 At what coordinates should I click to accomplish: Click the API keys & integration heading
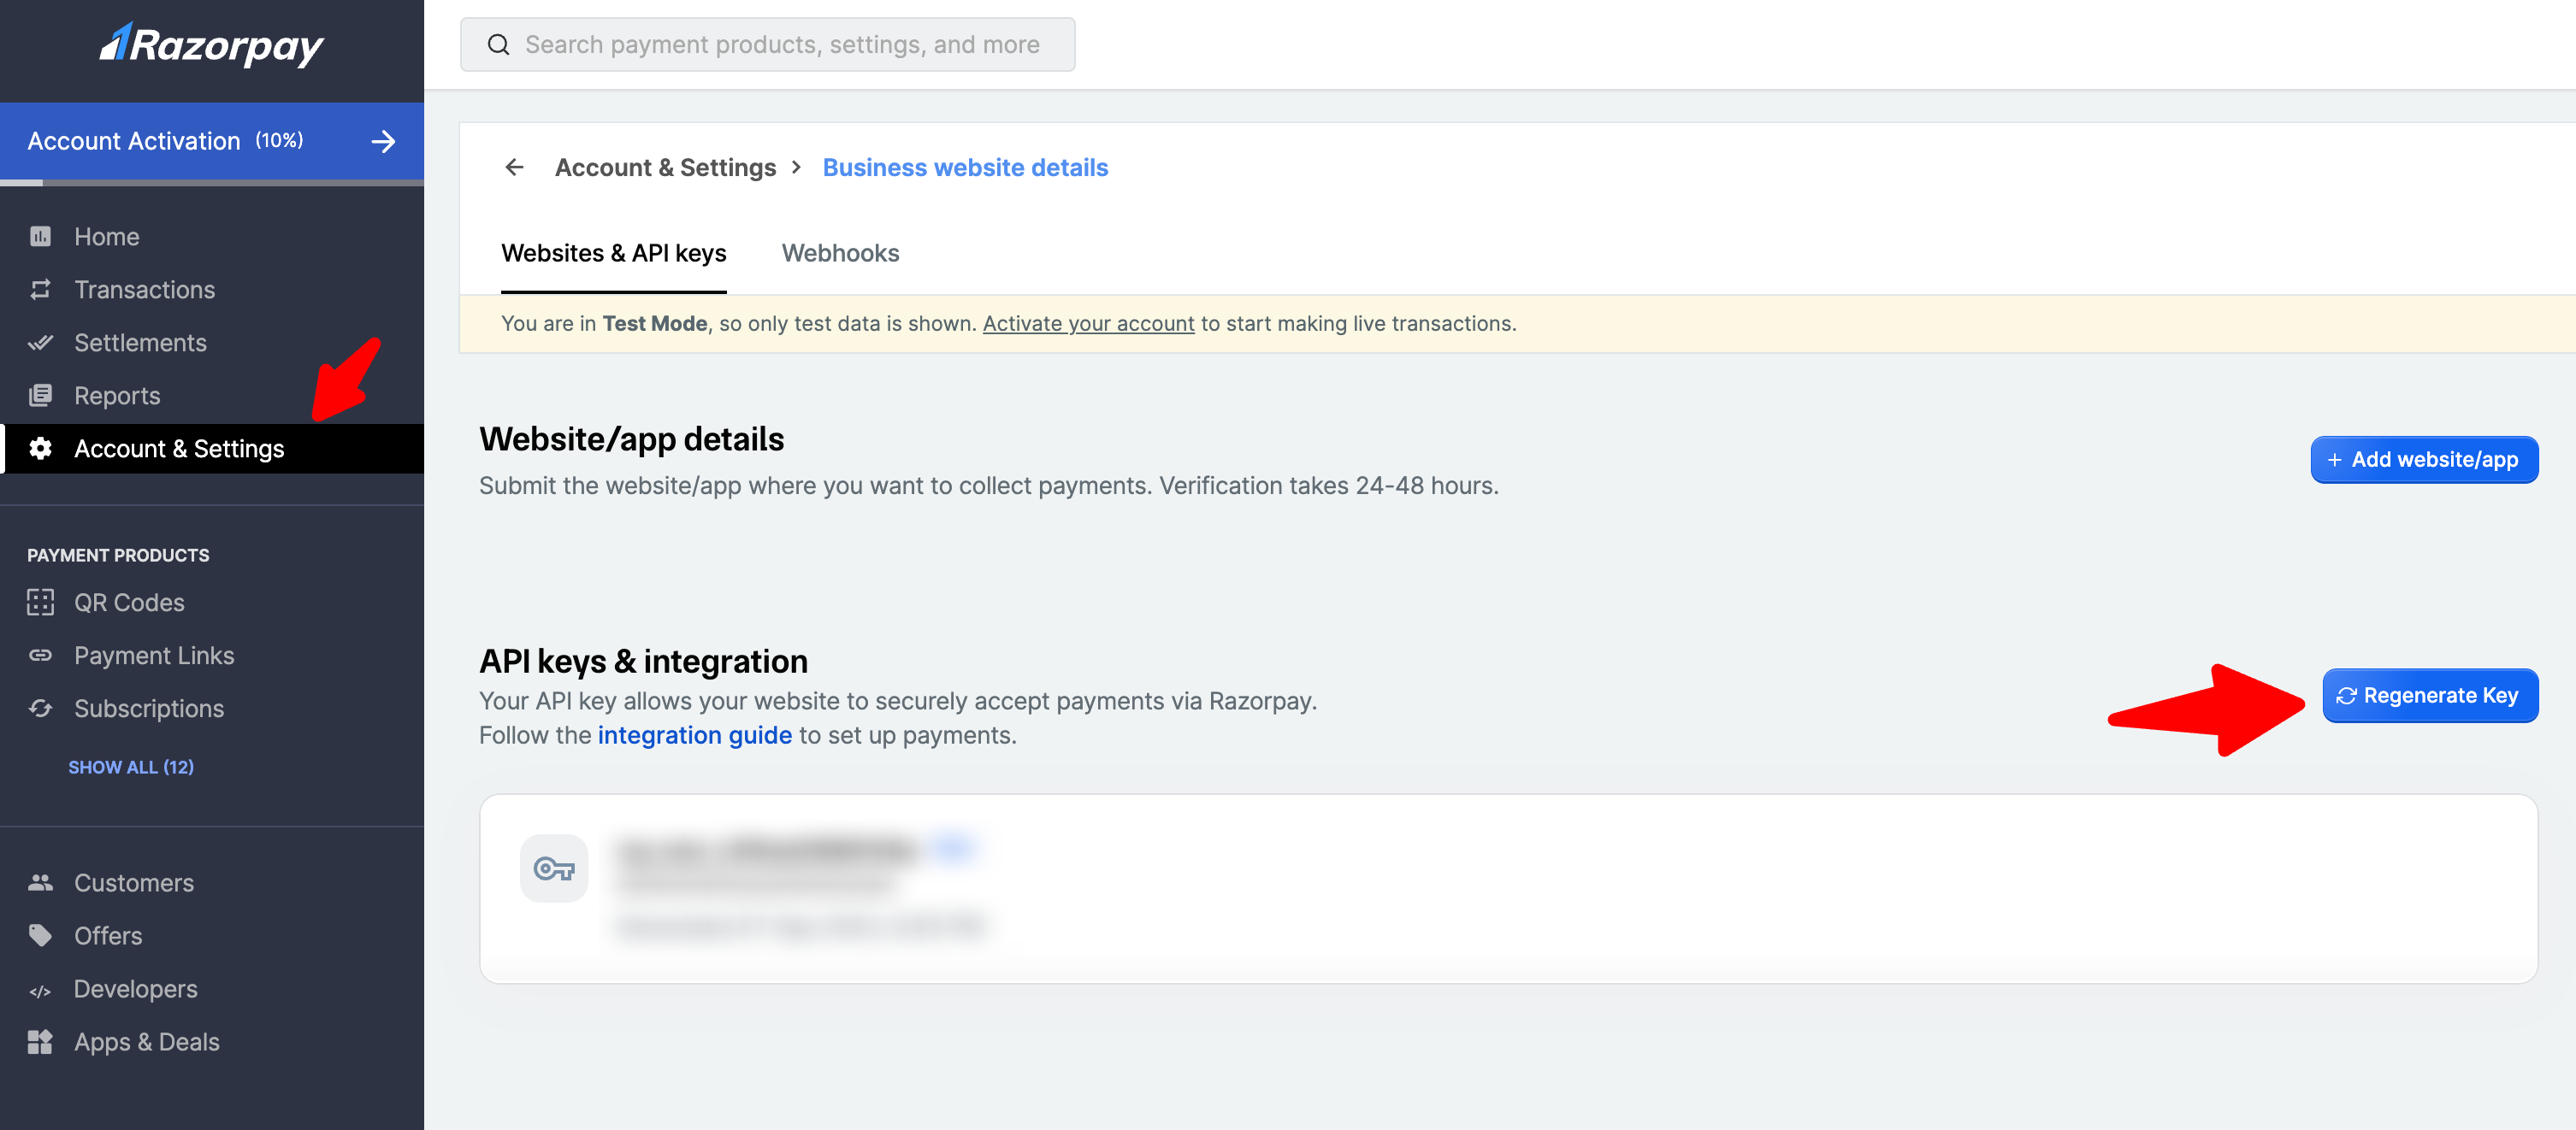point(644,662)
